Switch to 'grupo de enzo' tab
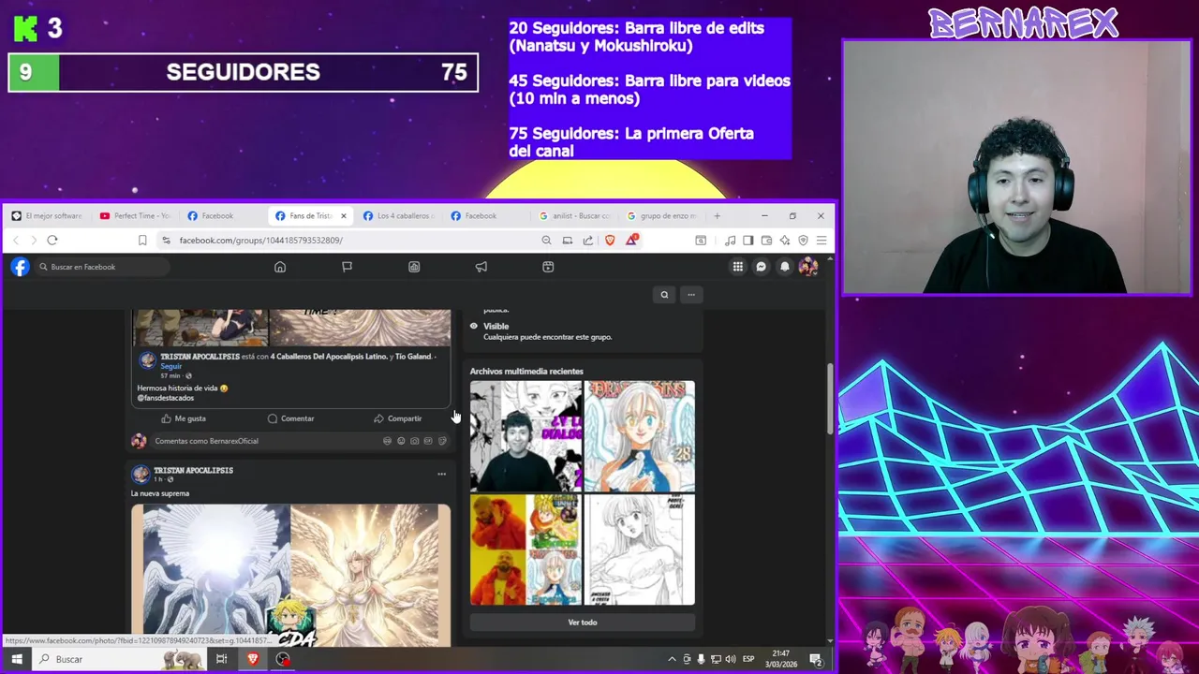The width and height of the screenshot is (1199, 674). [x=662, y=216]
